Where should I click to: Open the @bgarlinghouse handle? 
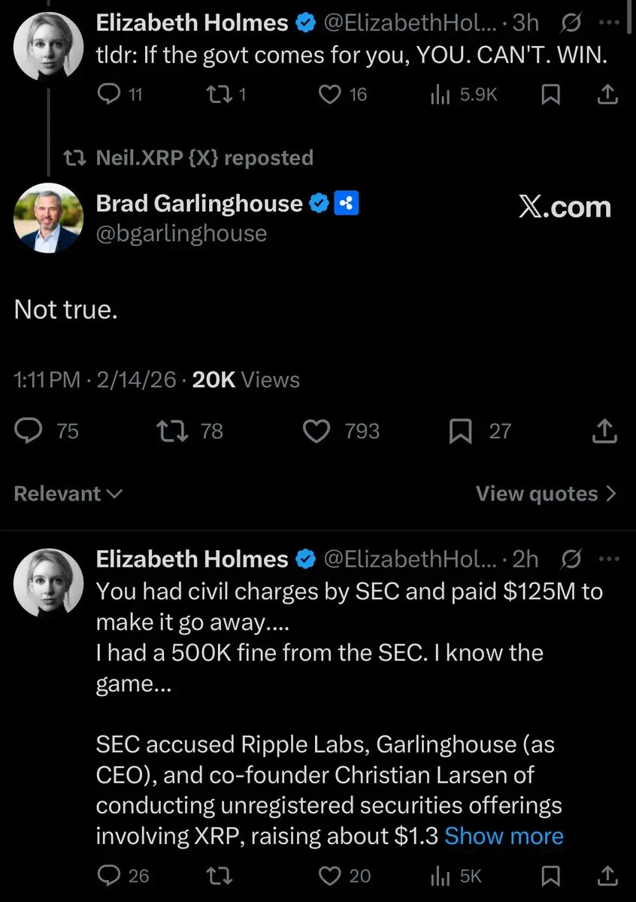[181, 233]
